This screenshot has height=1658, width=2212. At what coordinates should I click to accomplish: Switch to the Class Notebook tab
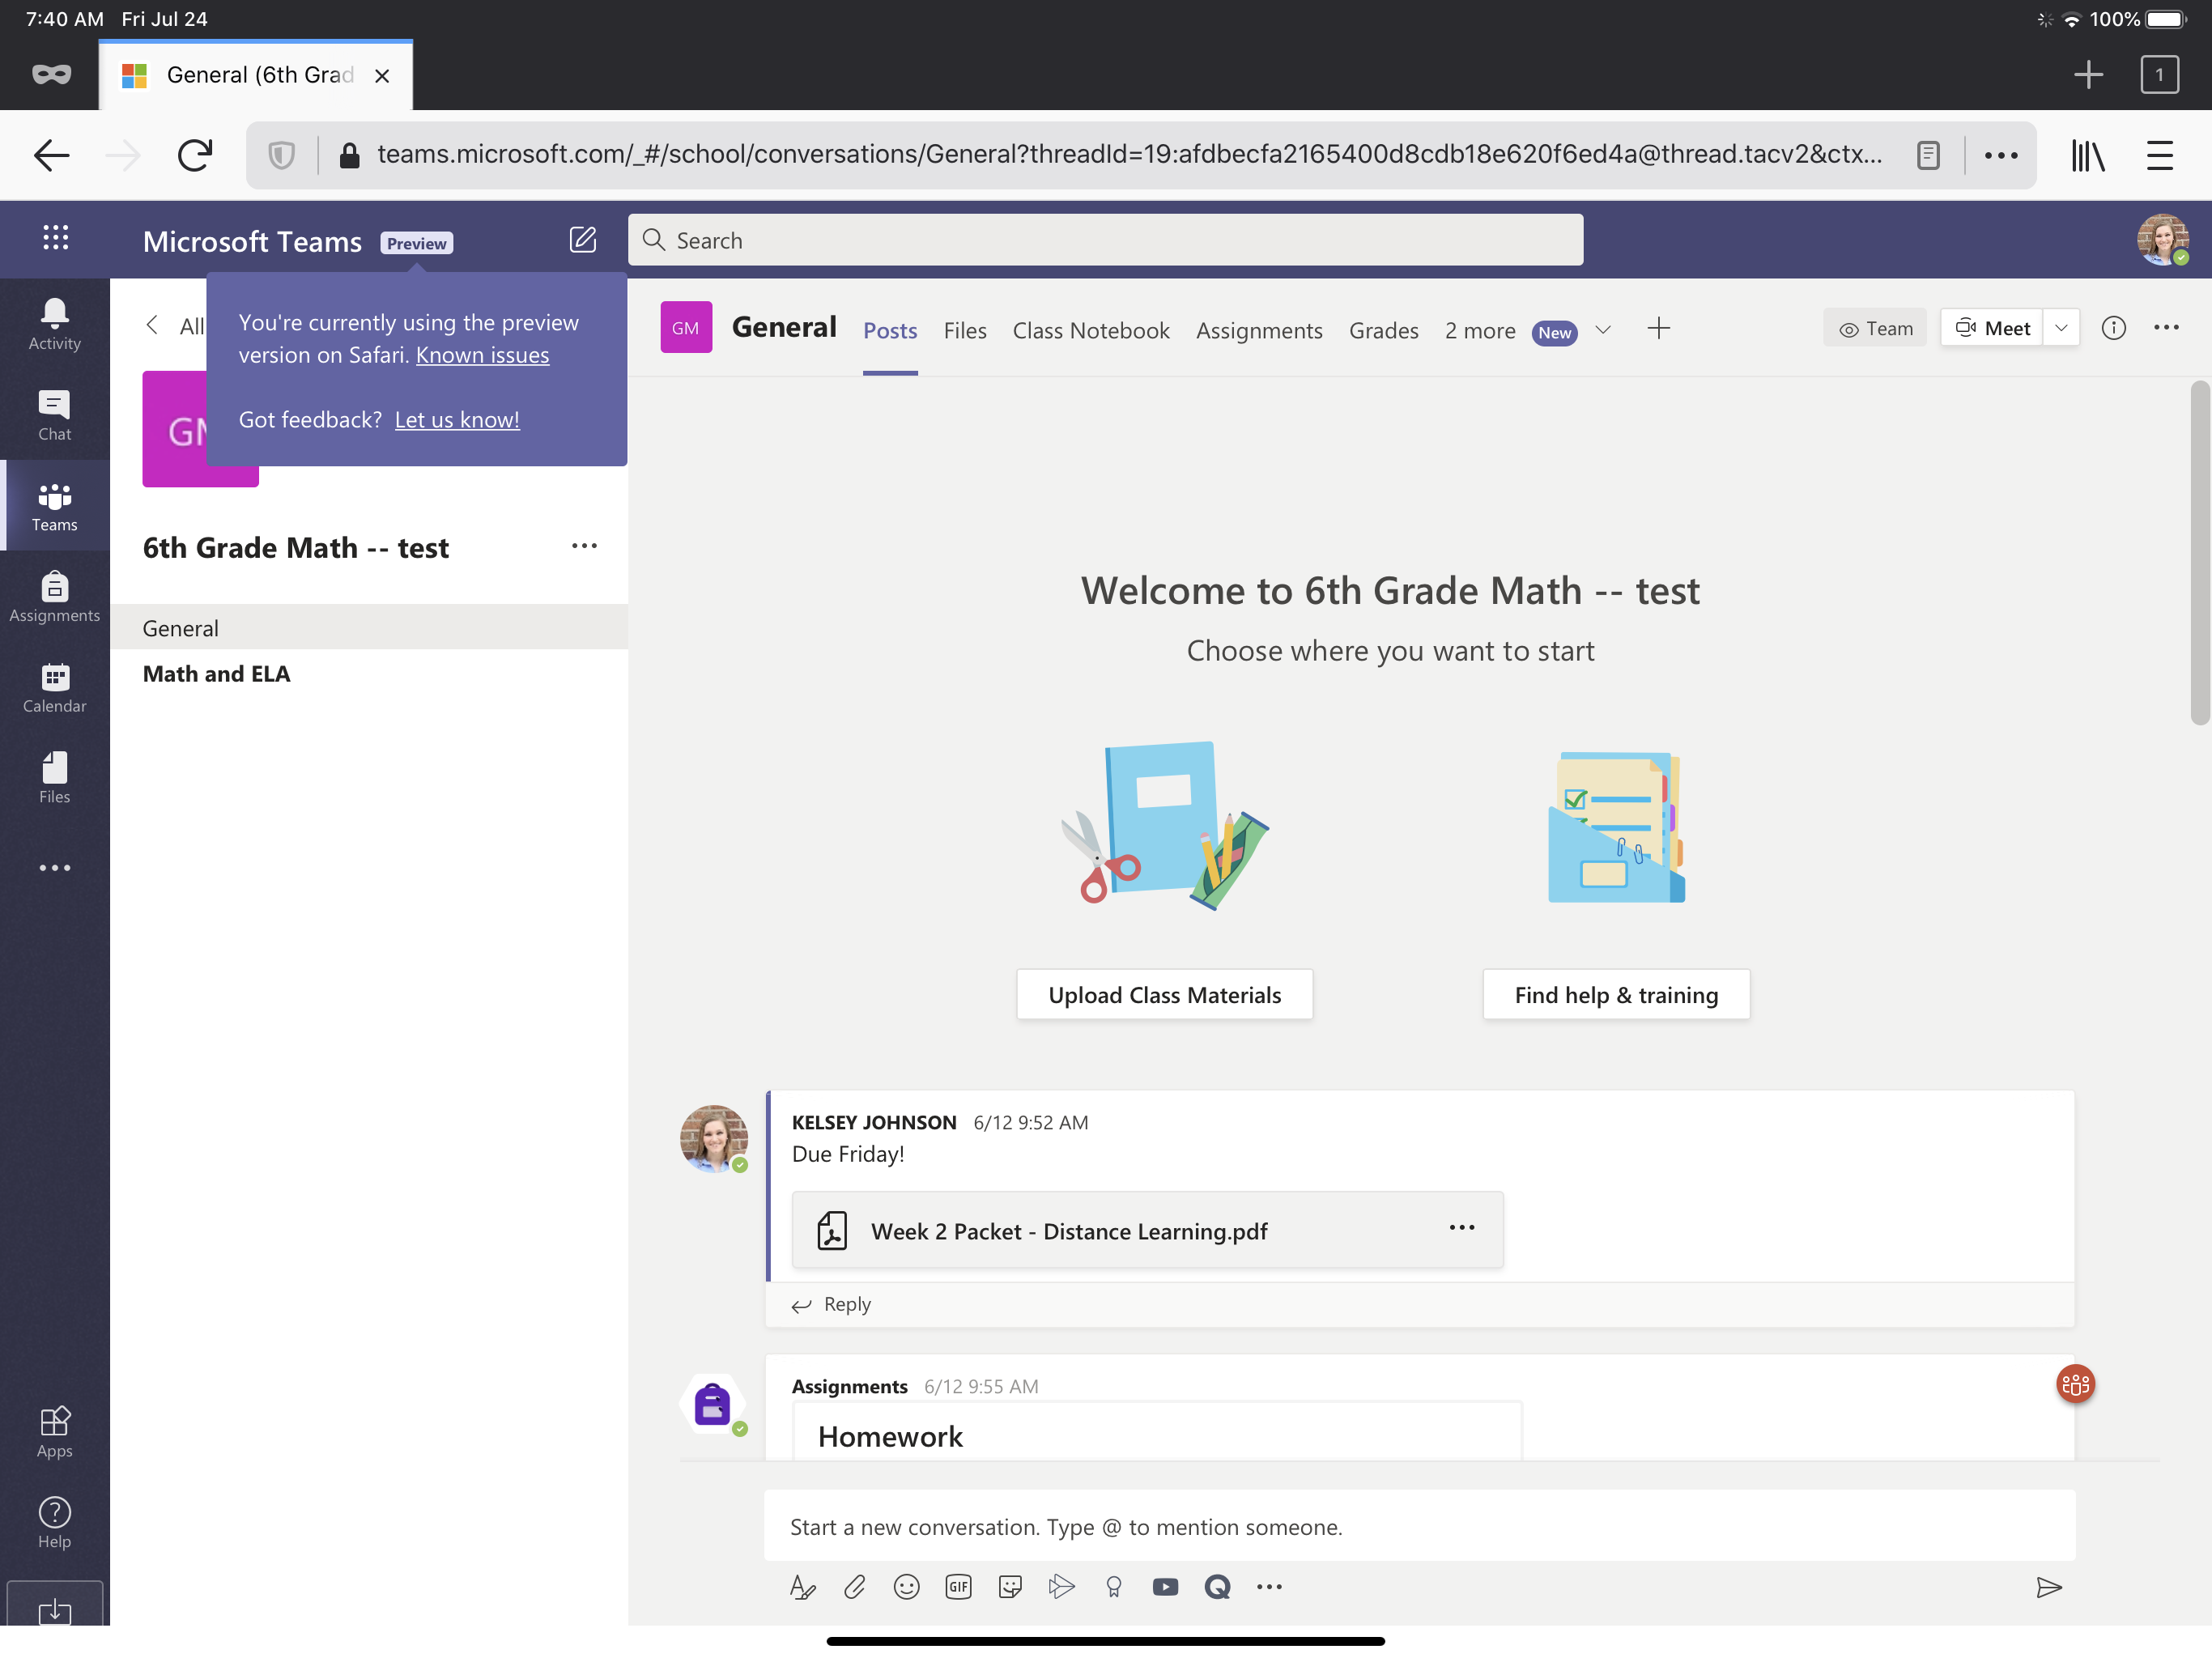click(1090, 330)
